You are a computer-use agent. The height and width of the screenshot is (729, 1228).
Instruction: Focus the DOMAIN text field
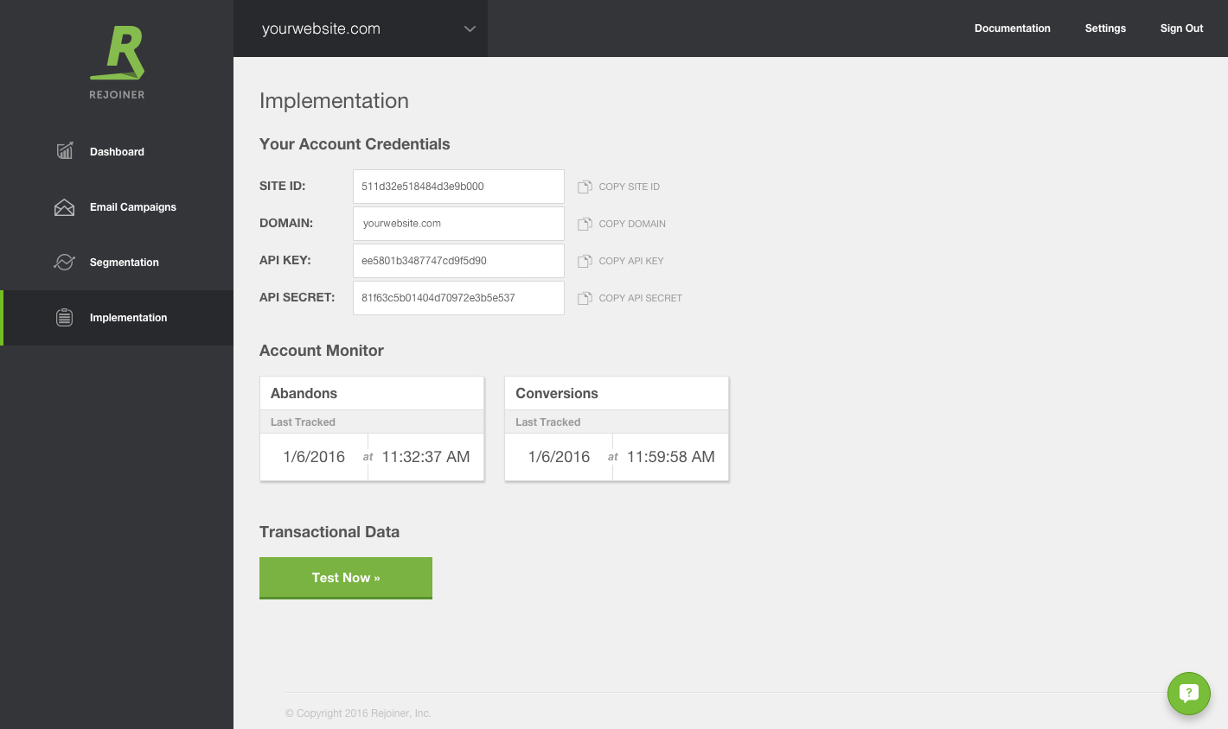pos(458,224)
